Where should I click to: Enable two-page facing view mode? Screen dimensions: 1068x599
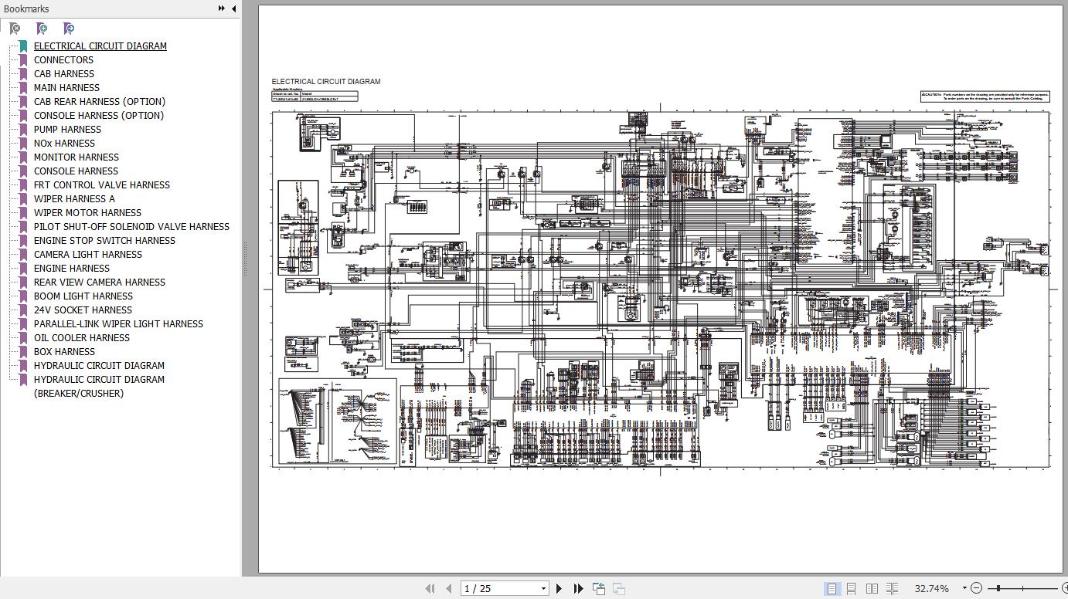[872, 588]
